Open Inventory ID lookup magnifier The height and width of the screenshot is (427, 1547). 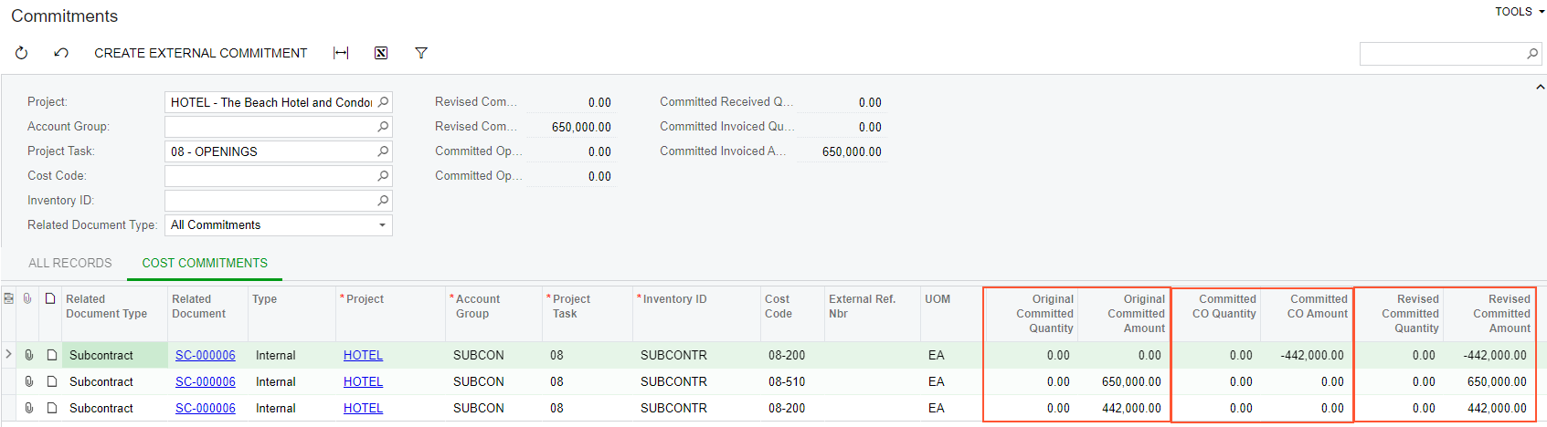tap(383, 201)
